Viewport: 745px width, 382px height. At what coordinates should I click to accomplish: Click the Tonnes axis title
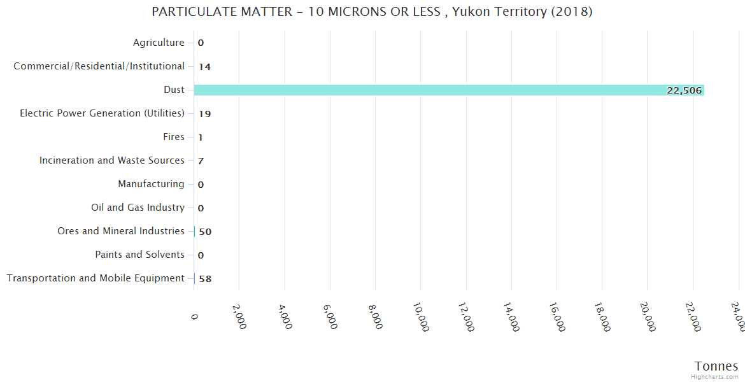pos(716,366)
